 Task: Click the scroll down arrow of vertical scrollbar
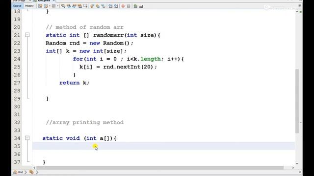297,164
